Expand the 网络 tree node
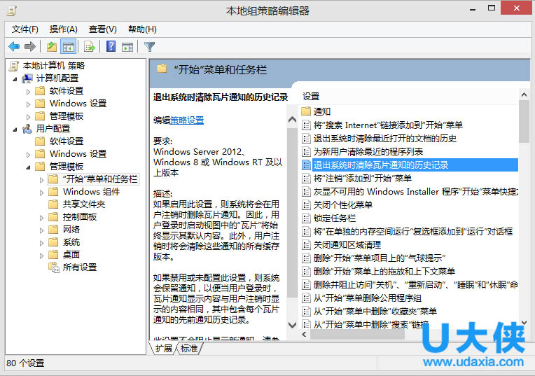The width and height of the screenshot is (535, 376). point(41,230)
